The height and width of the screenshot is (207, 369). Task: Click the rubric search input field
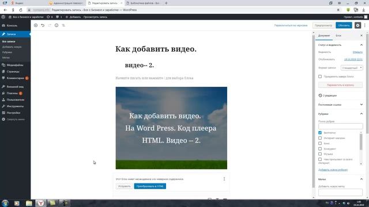pos(340,126)
